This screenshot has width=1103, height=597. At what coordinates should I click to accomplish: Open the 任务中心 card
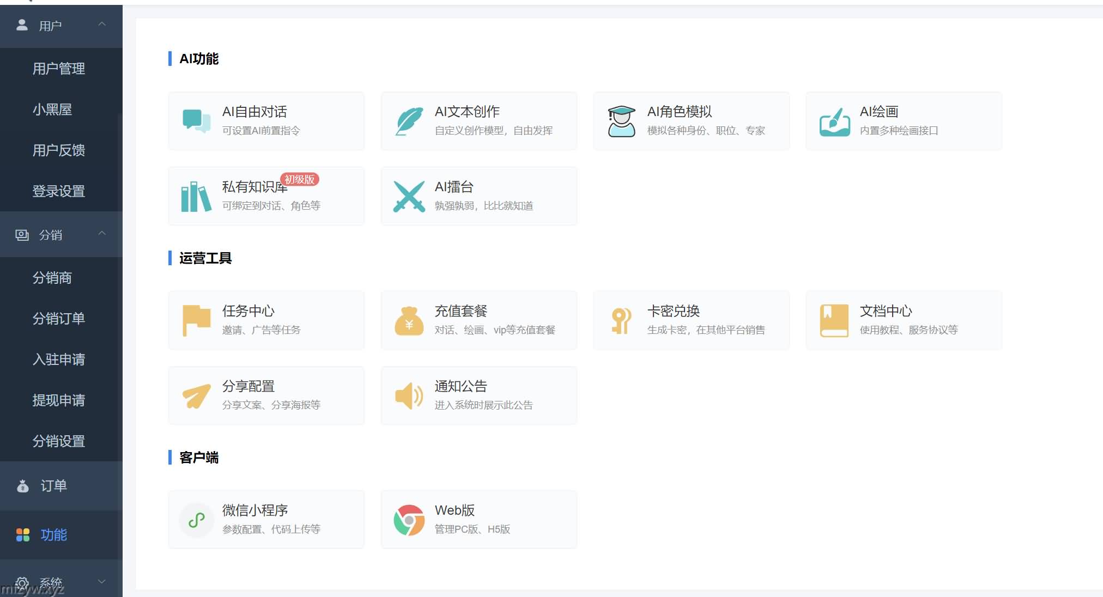pos(266,320)
